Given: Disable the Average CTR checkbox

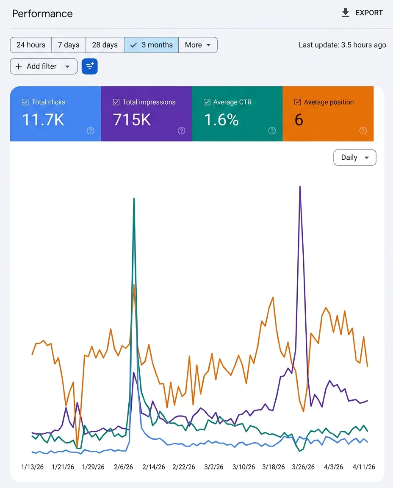Looking at the screenshot, I should tap(207, 102).
